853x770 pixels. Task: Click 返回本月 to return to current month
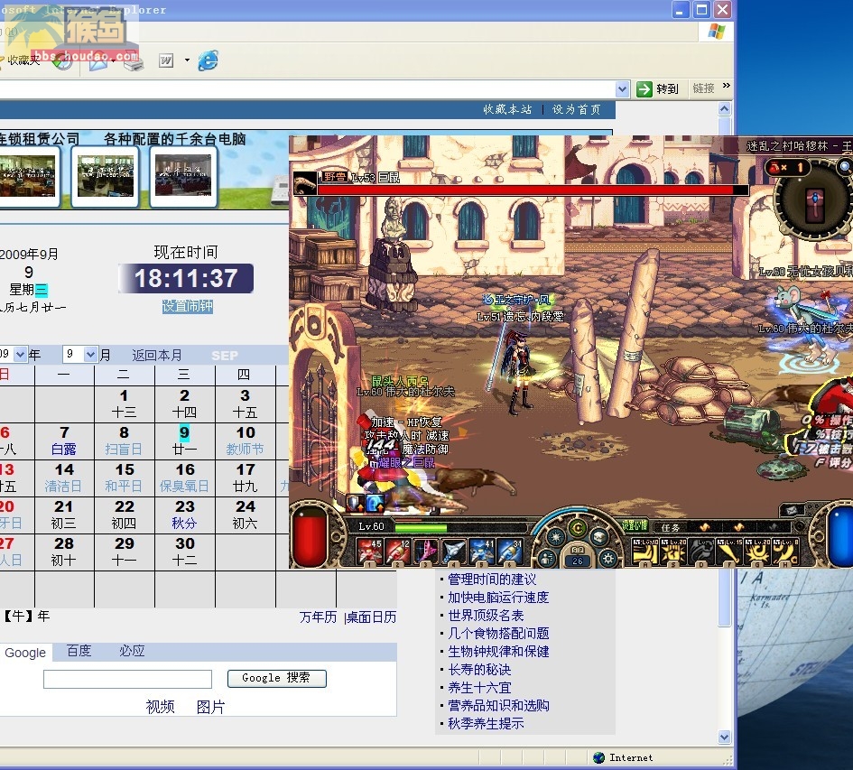(x=157, y=356)
